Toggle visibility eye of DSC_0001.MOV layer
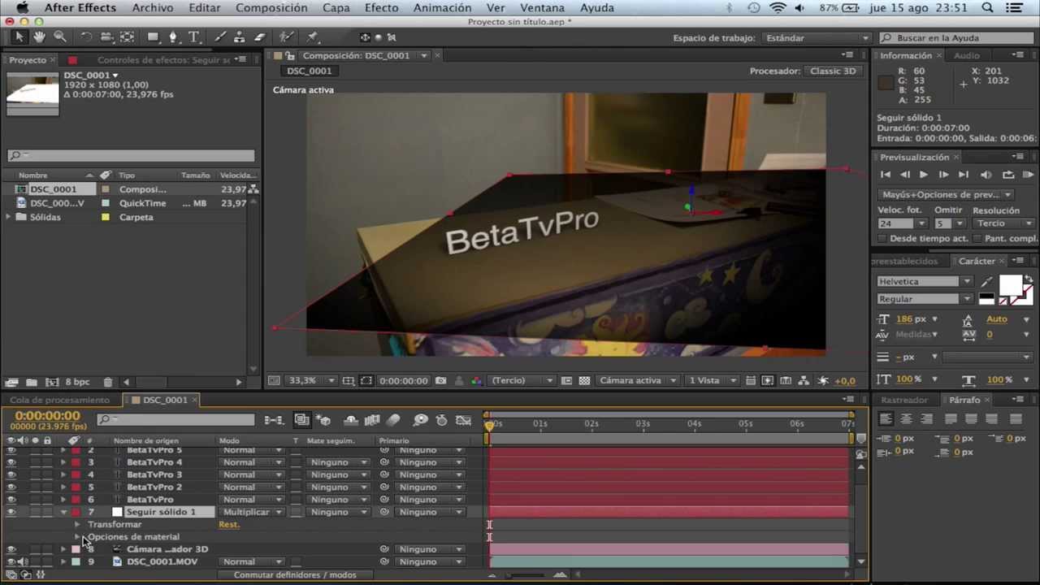This screenshot has height=585, width=1040. point(11,561)
